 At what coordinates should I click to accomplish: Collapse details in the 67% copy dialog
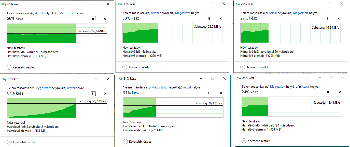tap(9, 142)
